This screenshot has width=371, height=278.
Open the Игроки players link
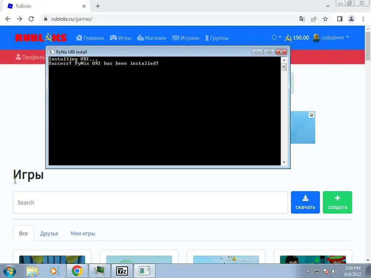(185, 38)
